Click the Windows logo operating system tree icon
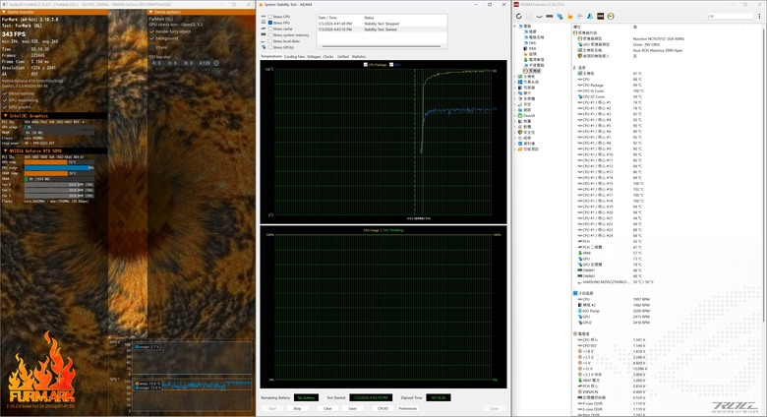 pyautogui.click(x=520, y=82)
